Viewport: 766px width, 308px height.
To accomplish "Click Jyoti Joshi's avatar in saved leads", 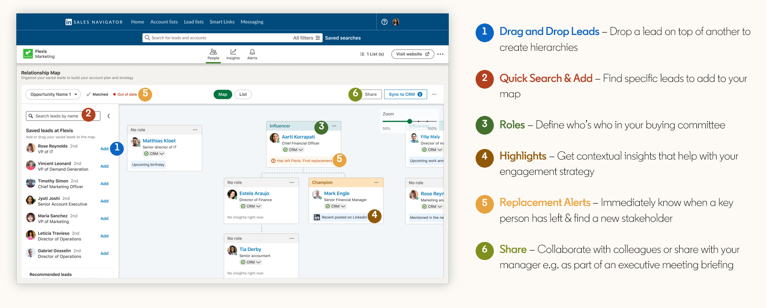I will click(31, 201).
